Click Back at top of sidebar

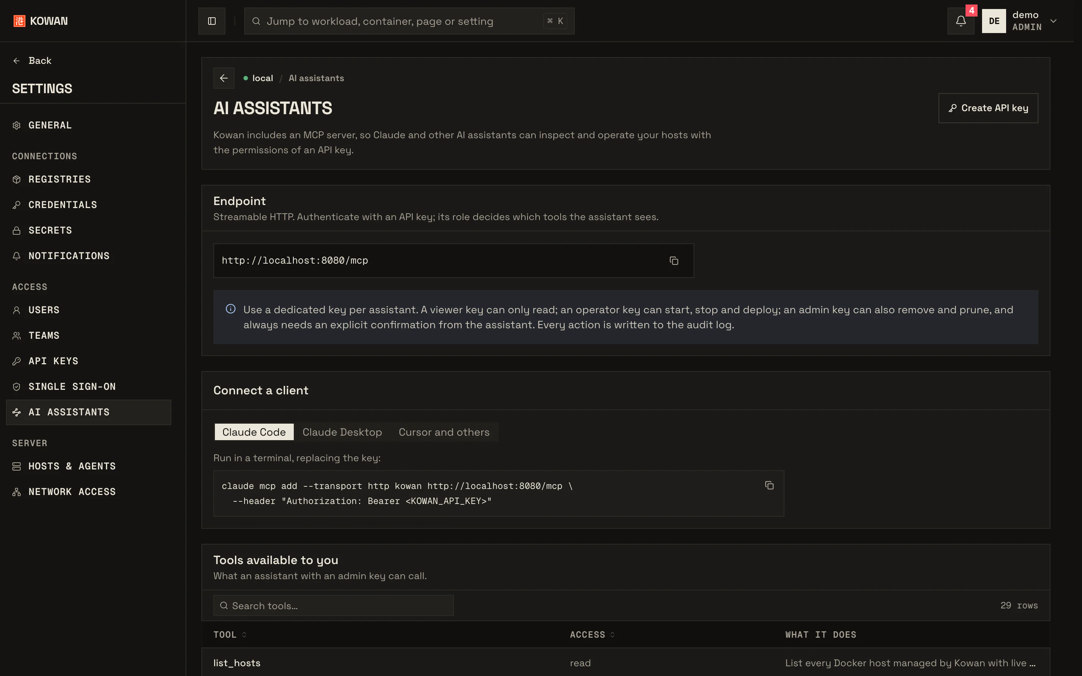tap(32, 61)
